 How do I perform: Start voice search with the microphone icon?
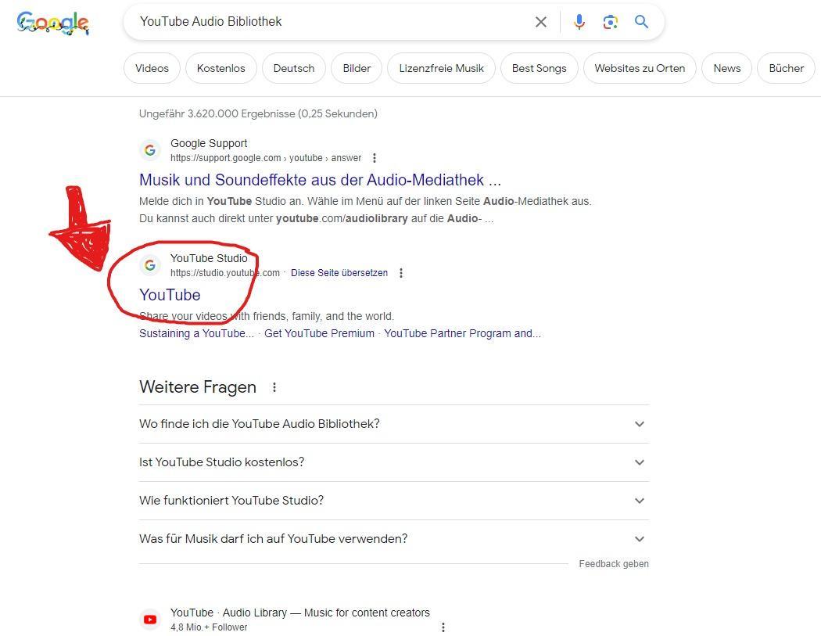pyautogui.click(x=579, y=21)
